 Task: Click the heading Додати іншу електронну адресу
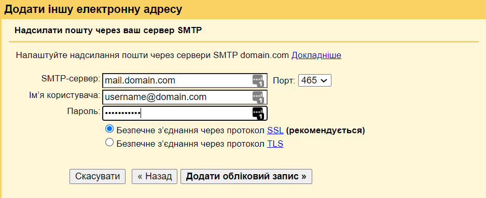93,9
